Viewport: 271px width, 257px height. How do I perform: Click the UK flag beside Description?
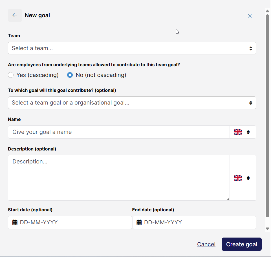[x=238, y=178]
